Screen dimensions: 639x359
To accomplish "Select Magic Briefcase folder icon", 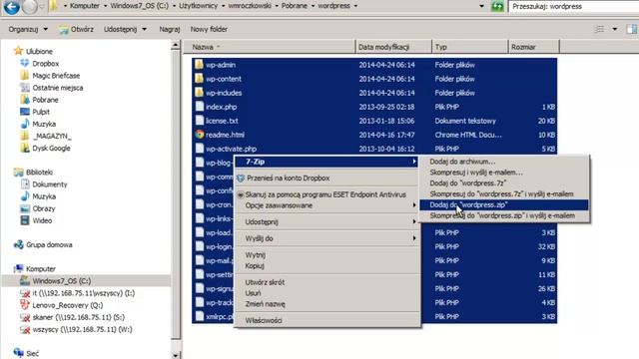I will [x=24, y=76].
